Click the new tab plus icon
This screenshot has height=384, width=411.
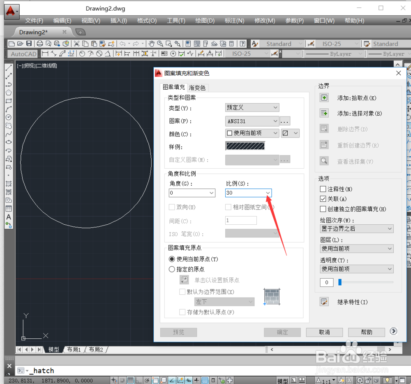coord(80,32)
